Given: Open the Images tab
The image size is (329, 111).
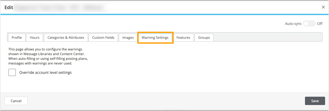Looking at the screenshot, I should [128, 37].
